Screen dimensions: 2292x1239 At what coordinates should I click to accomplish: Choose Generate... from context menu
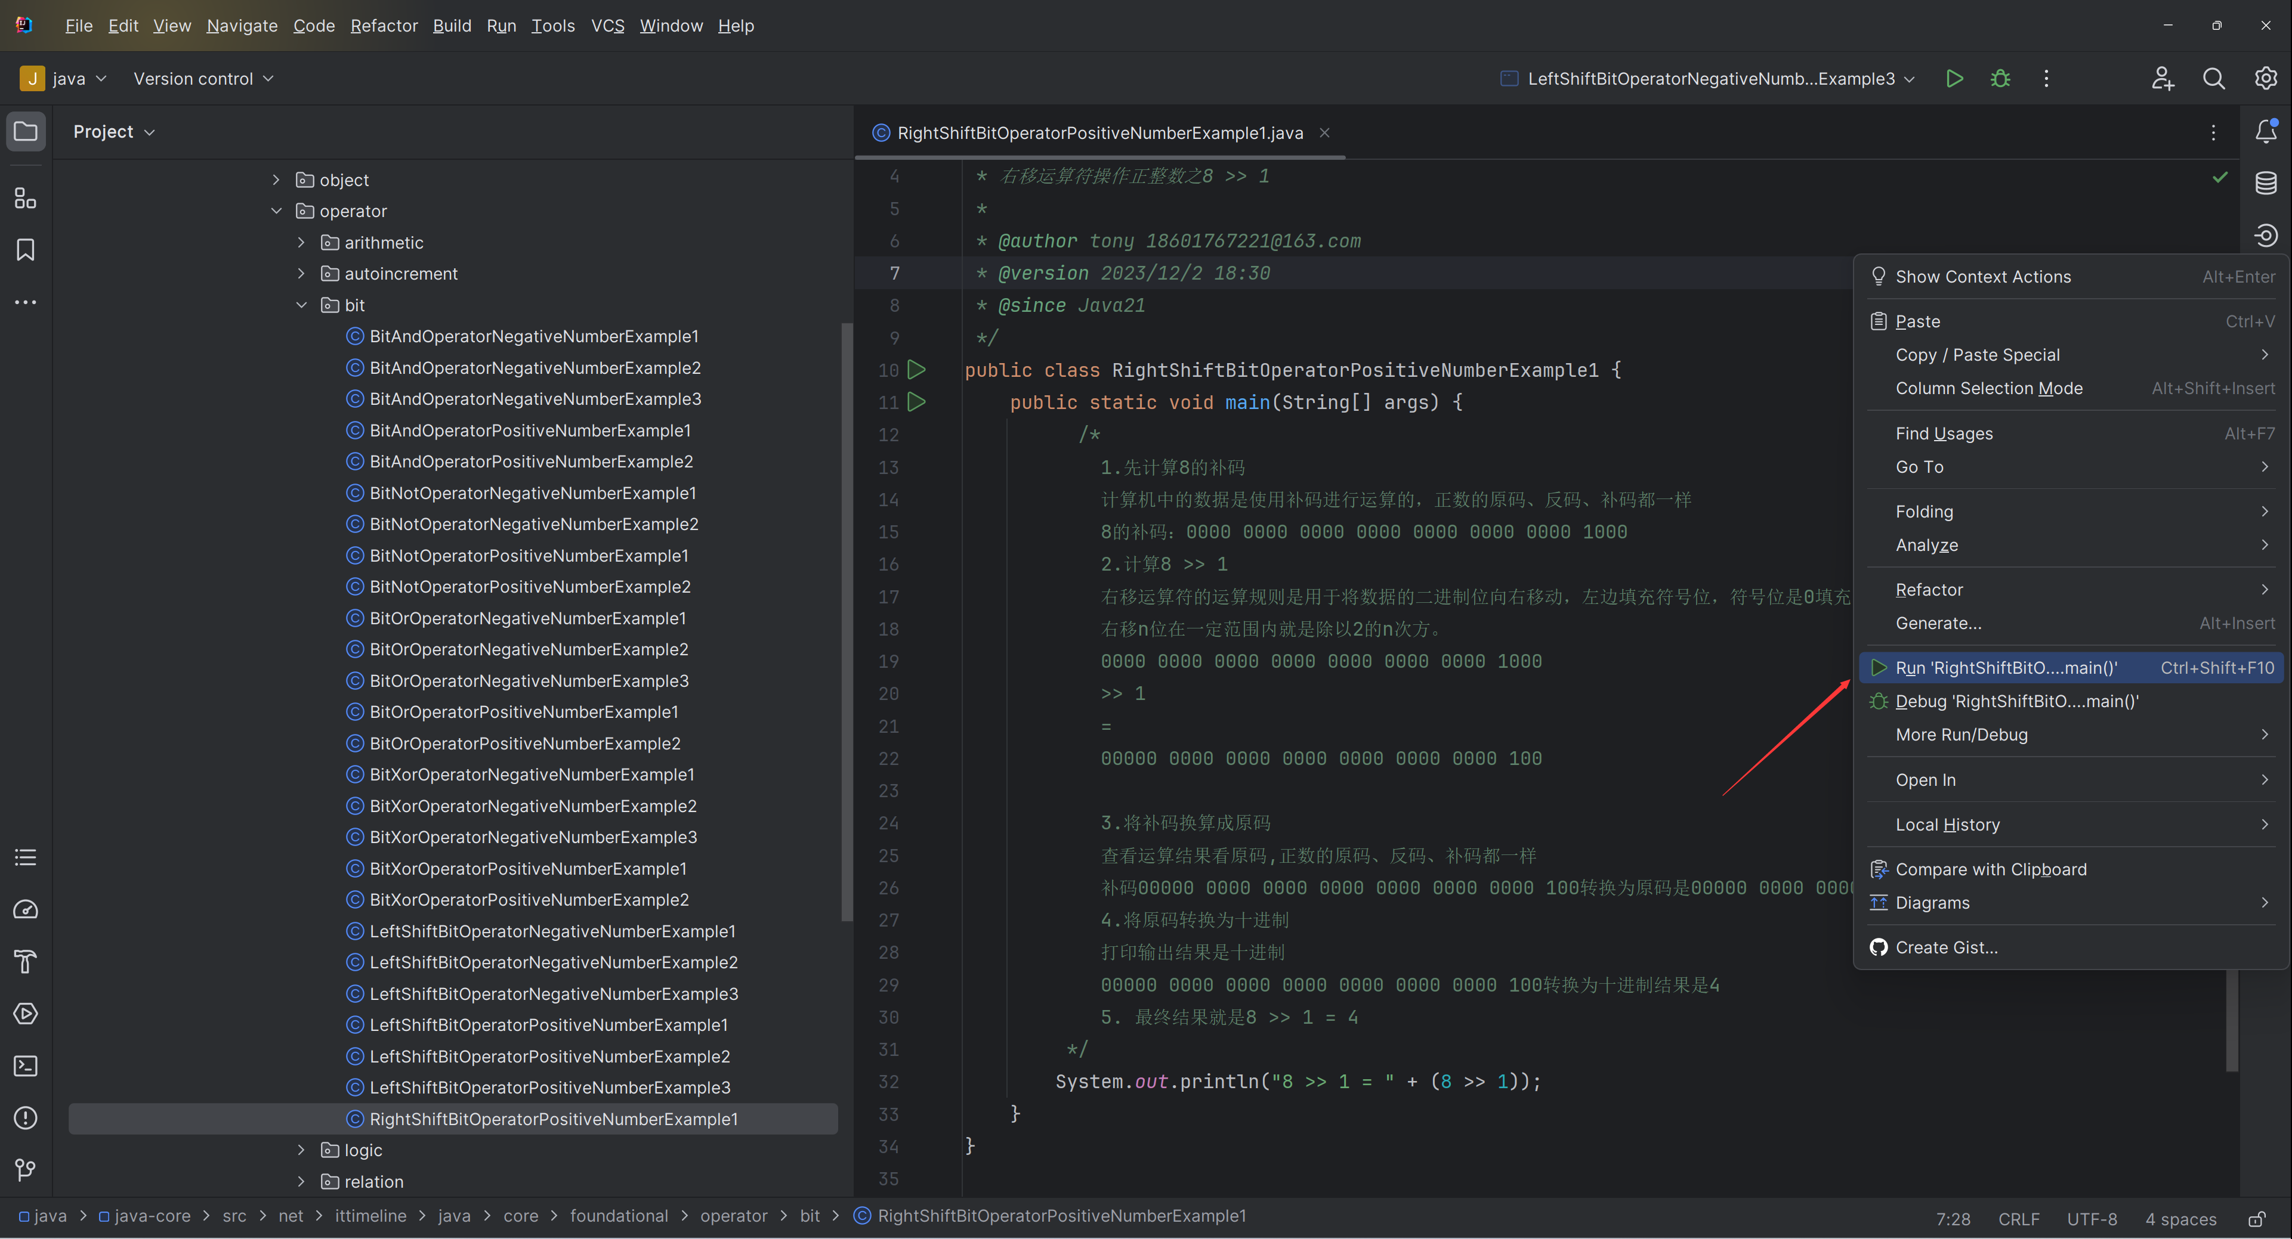pyautogui.click(x=2072, y=624)
